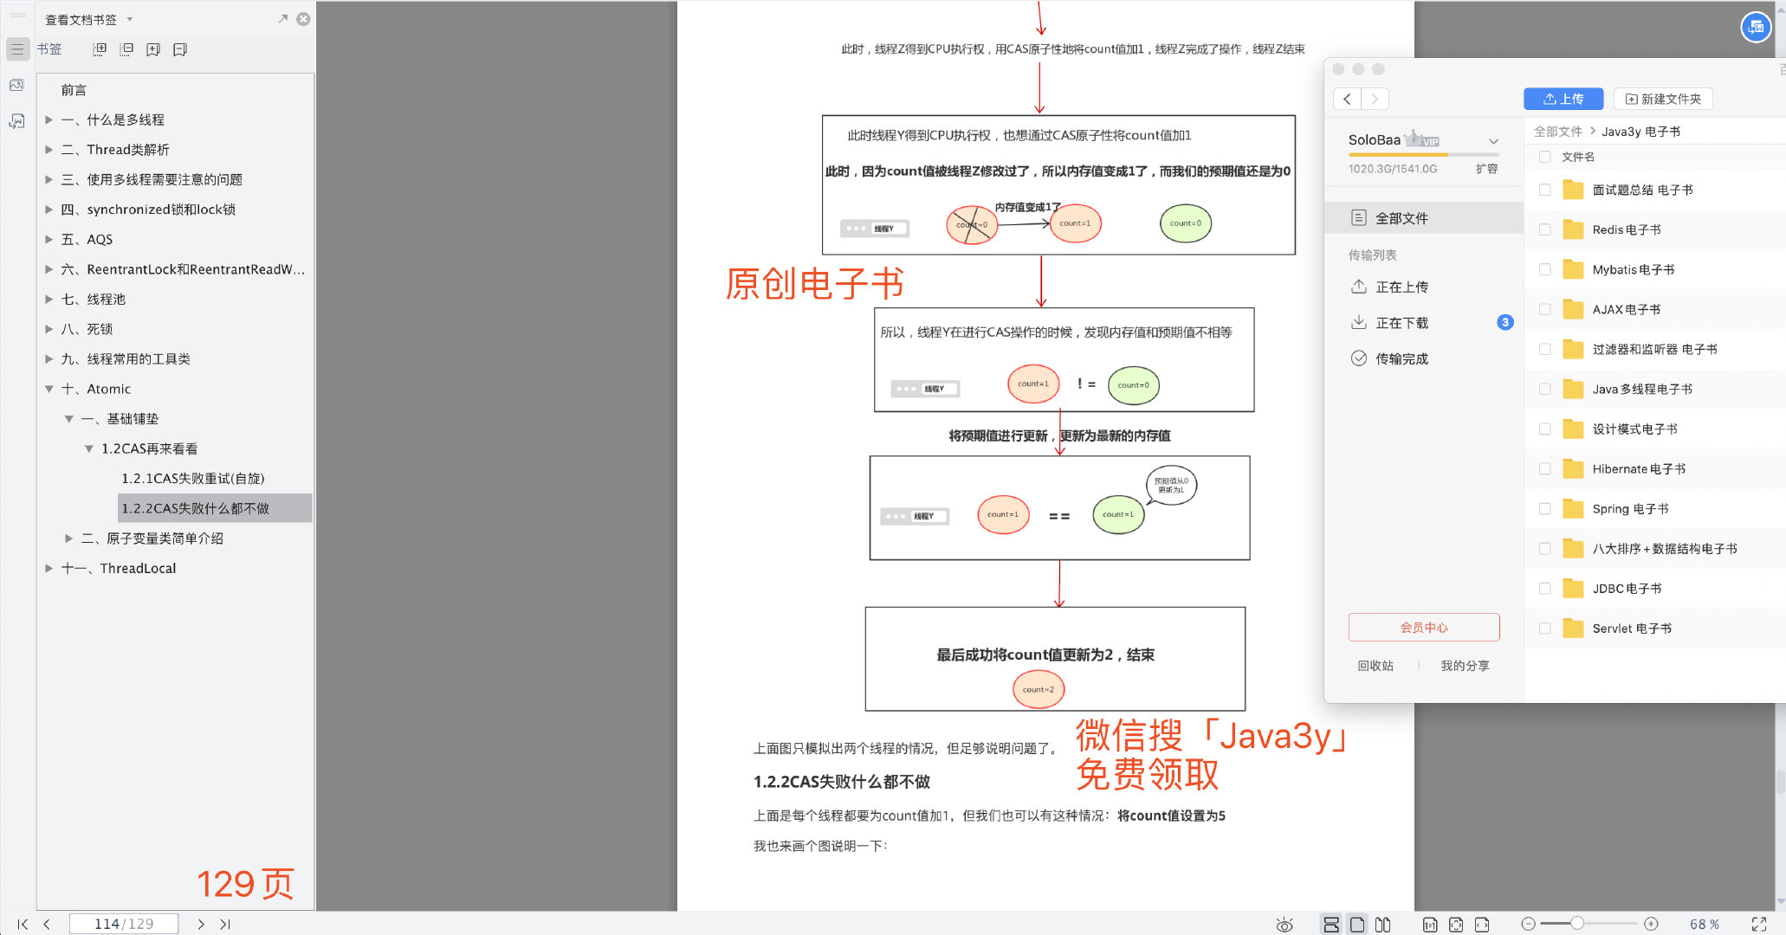Switch to single page view mode
Image resolution: width=1786 pixels, height=935 pixels.
coord(1357,924)
